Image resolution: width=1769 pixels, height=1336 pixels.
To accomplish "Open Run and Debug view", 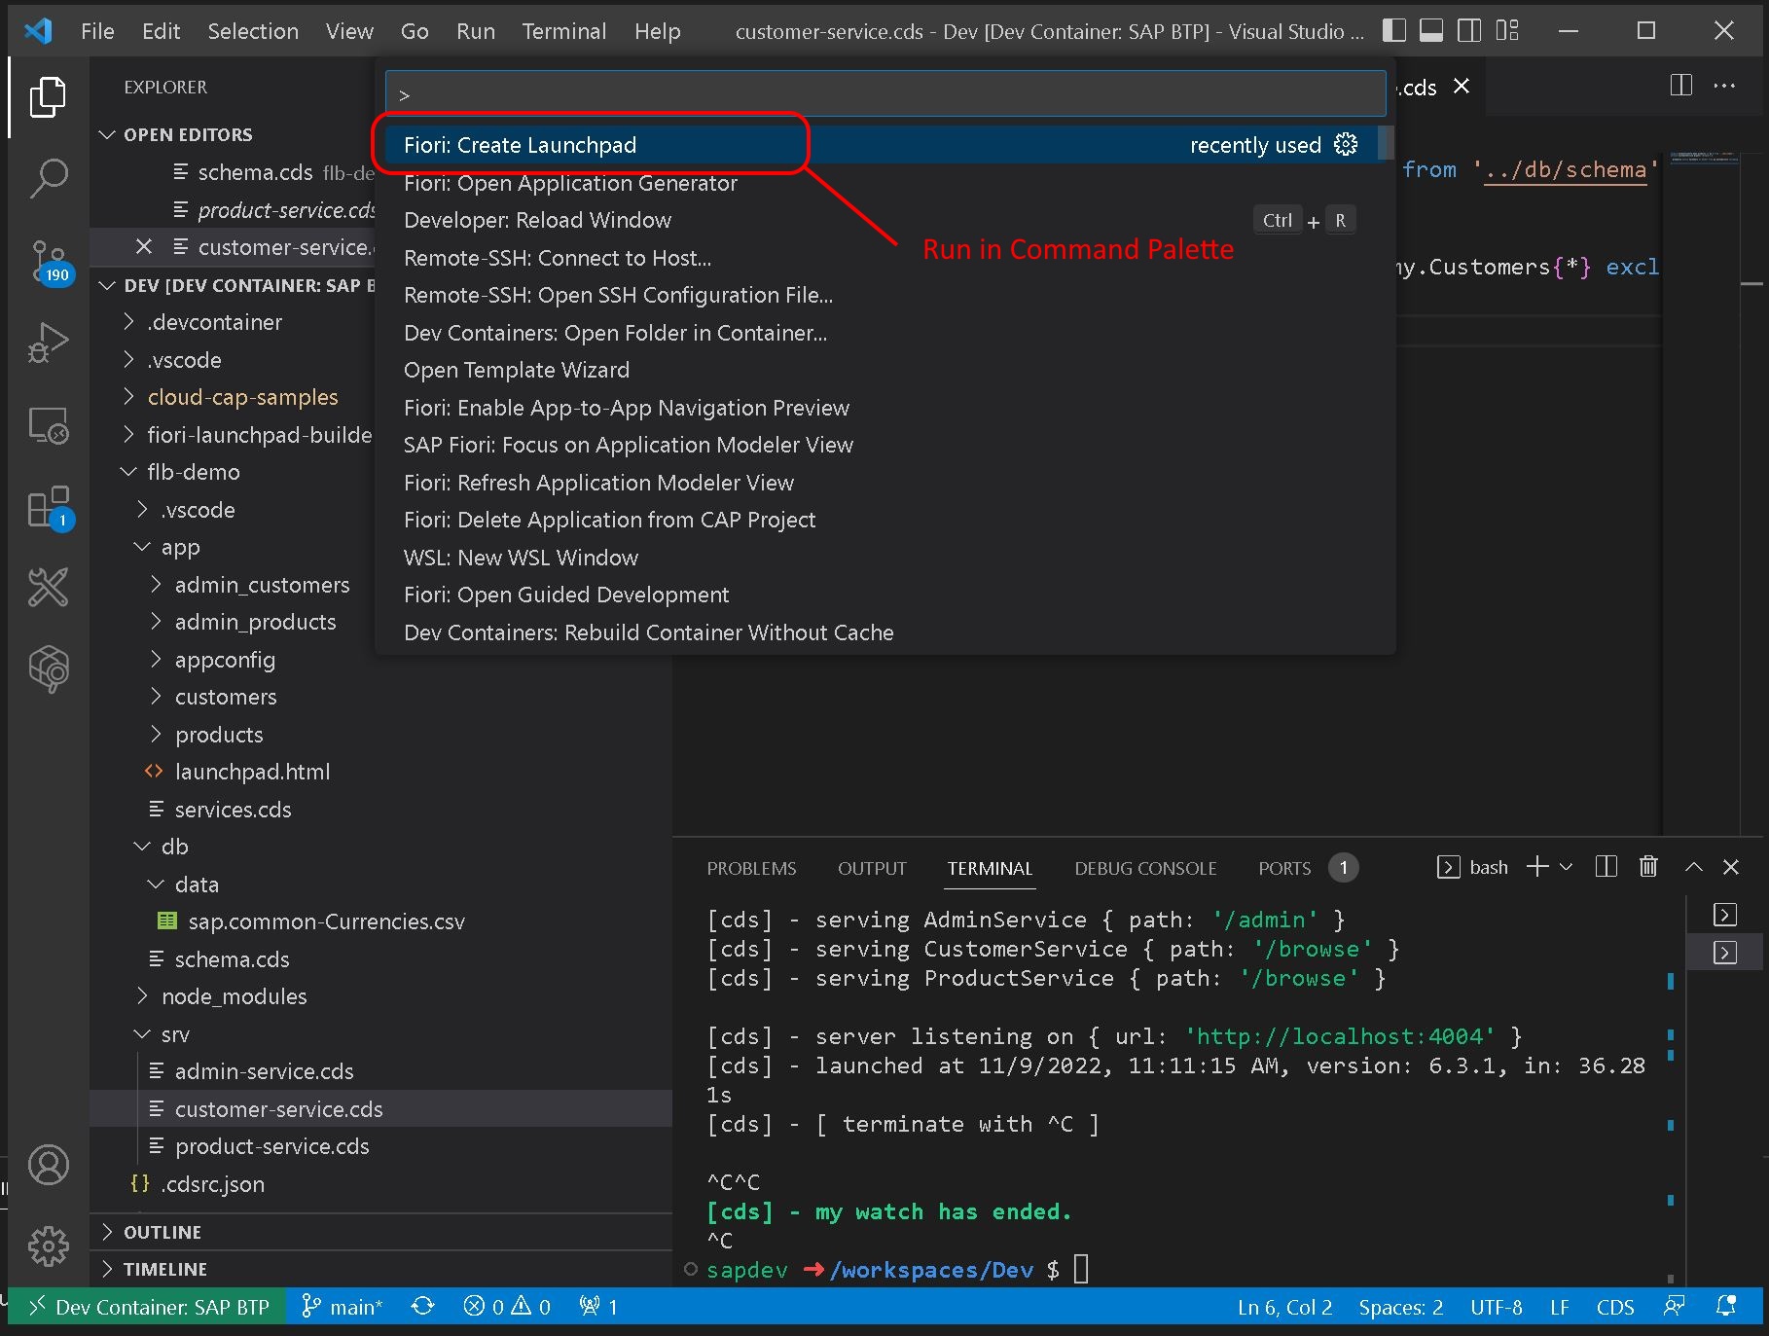I will (48, 343).
